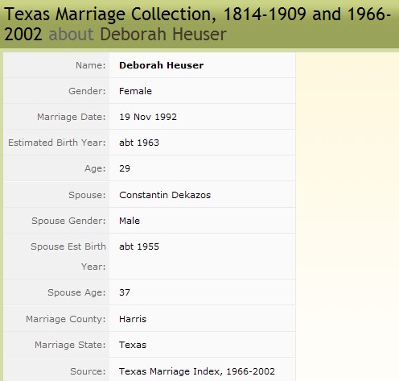399x381 pixels.
Task: Click the Marriage Date field label
Action: coord(72,117)
